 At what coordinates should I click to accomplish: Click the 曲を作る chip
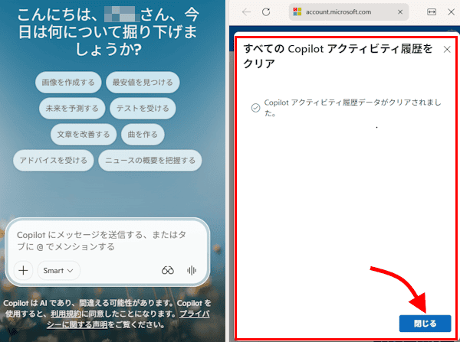click(x=143, y=135)
